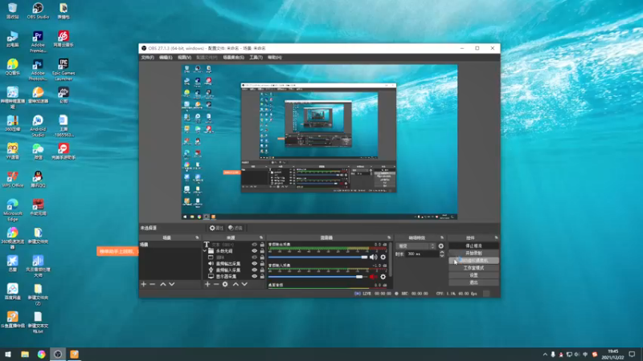Screen dimensions: 643x361
Task: Open File Explorer from the taskbar
Action: click(25, 355)
